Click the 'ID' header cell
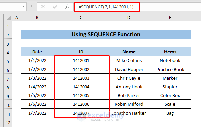 81,52
